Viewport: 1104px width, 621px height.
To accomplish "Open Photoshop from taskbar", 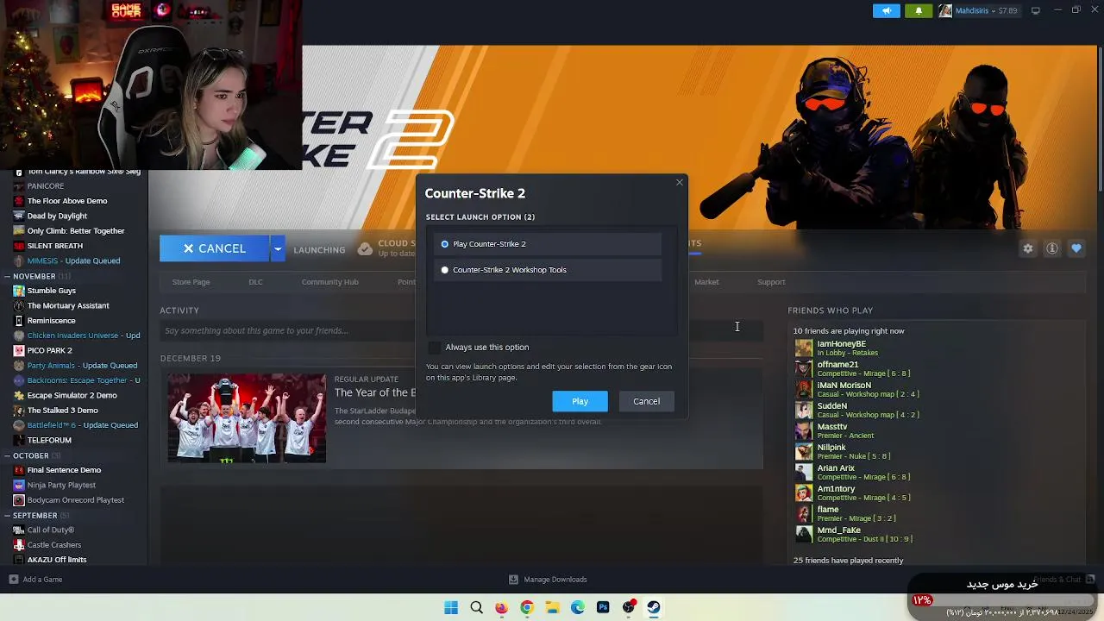I will [603, 607].
